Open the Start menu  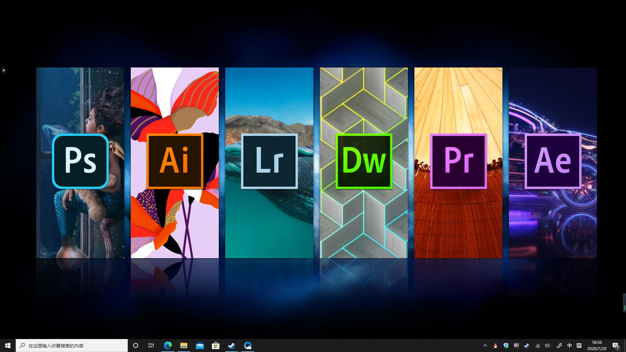tap(7, 345)
